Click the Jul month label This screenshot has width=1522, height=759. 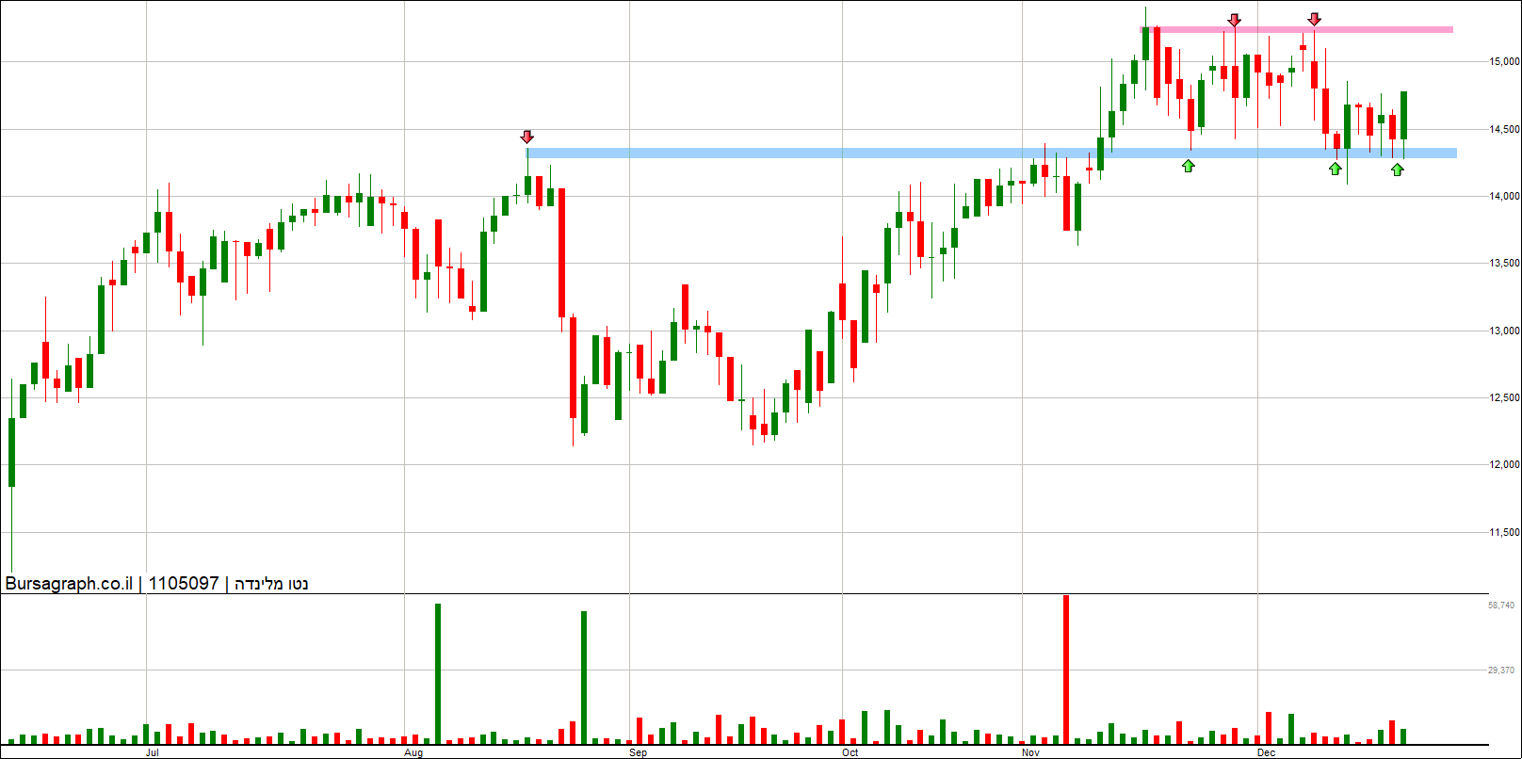click(x=153, y=752)
